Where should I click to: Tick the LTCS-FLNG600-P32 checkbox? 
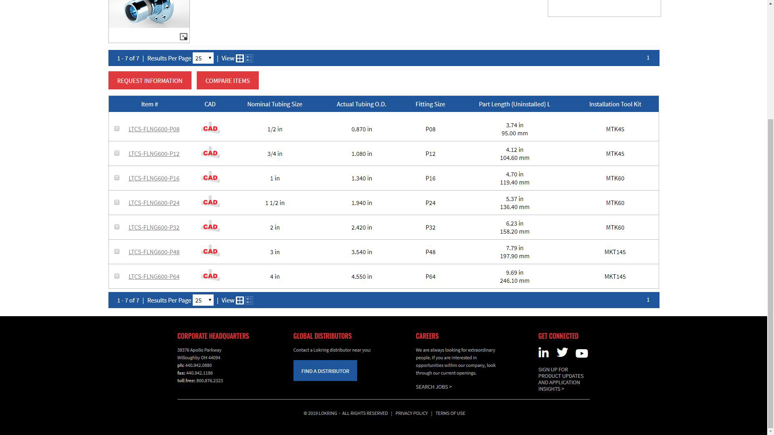(x=117, y=227)
